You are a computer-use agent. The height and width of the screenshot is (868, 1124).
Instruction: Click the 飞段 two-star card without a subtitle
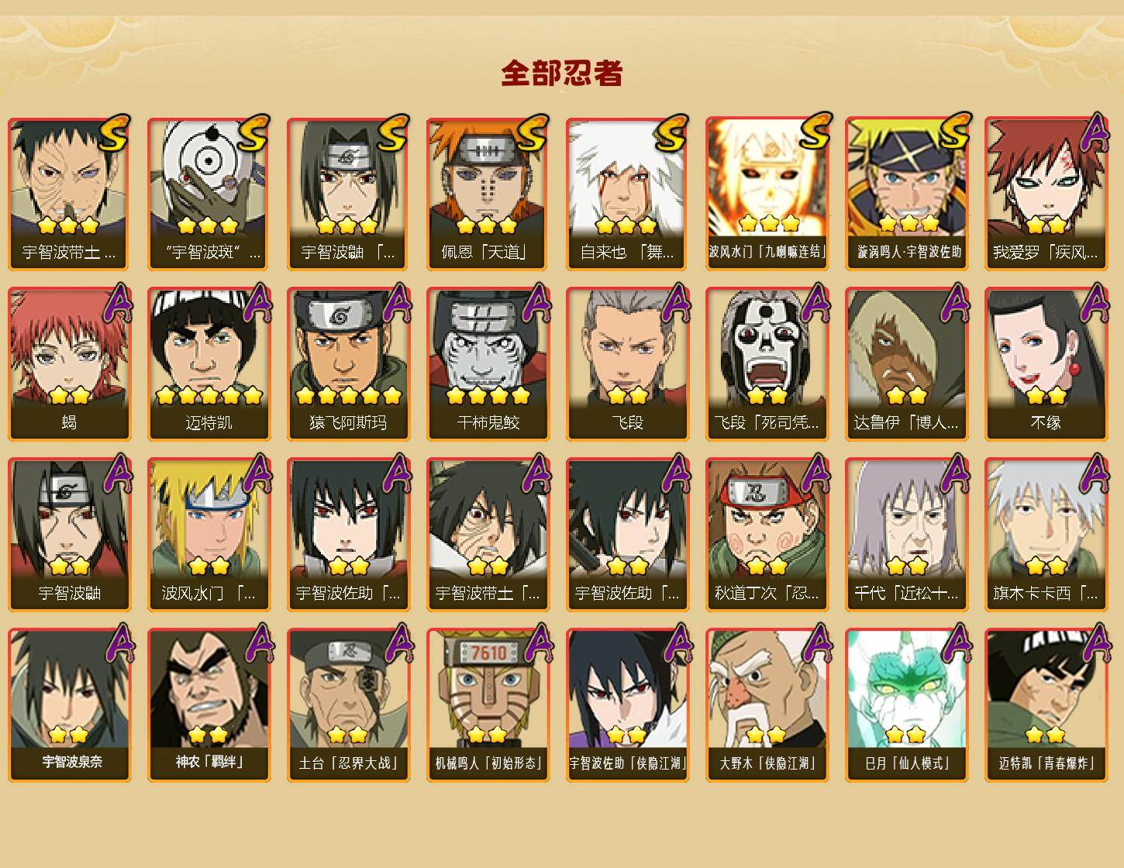(627, 364)
